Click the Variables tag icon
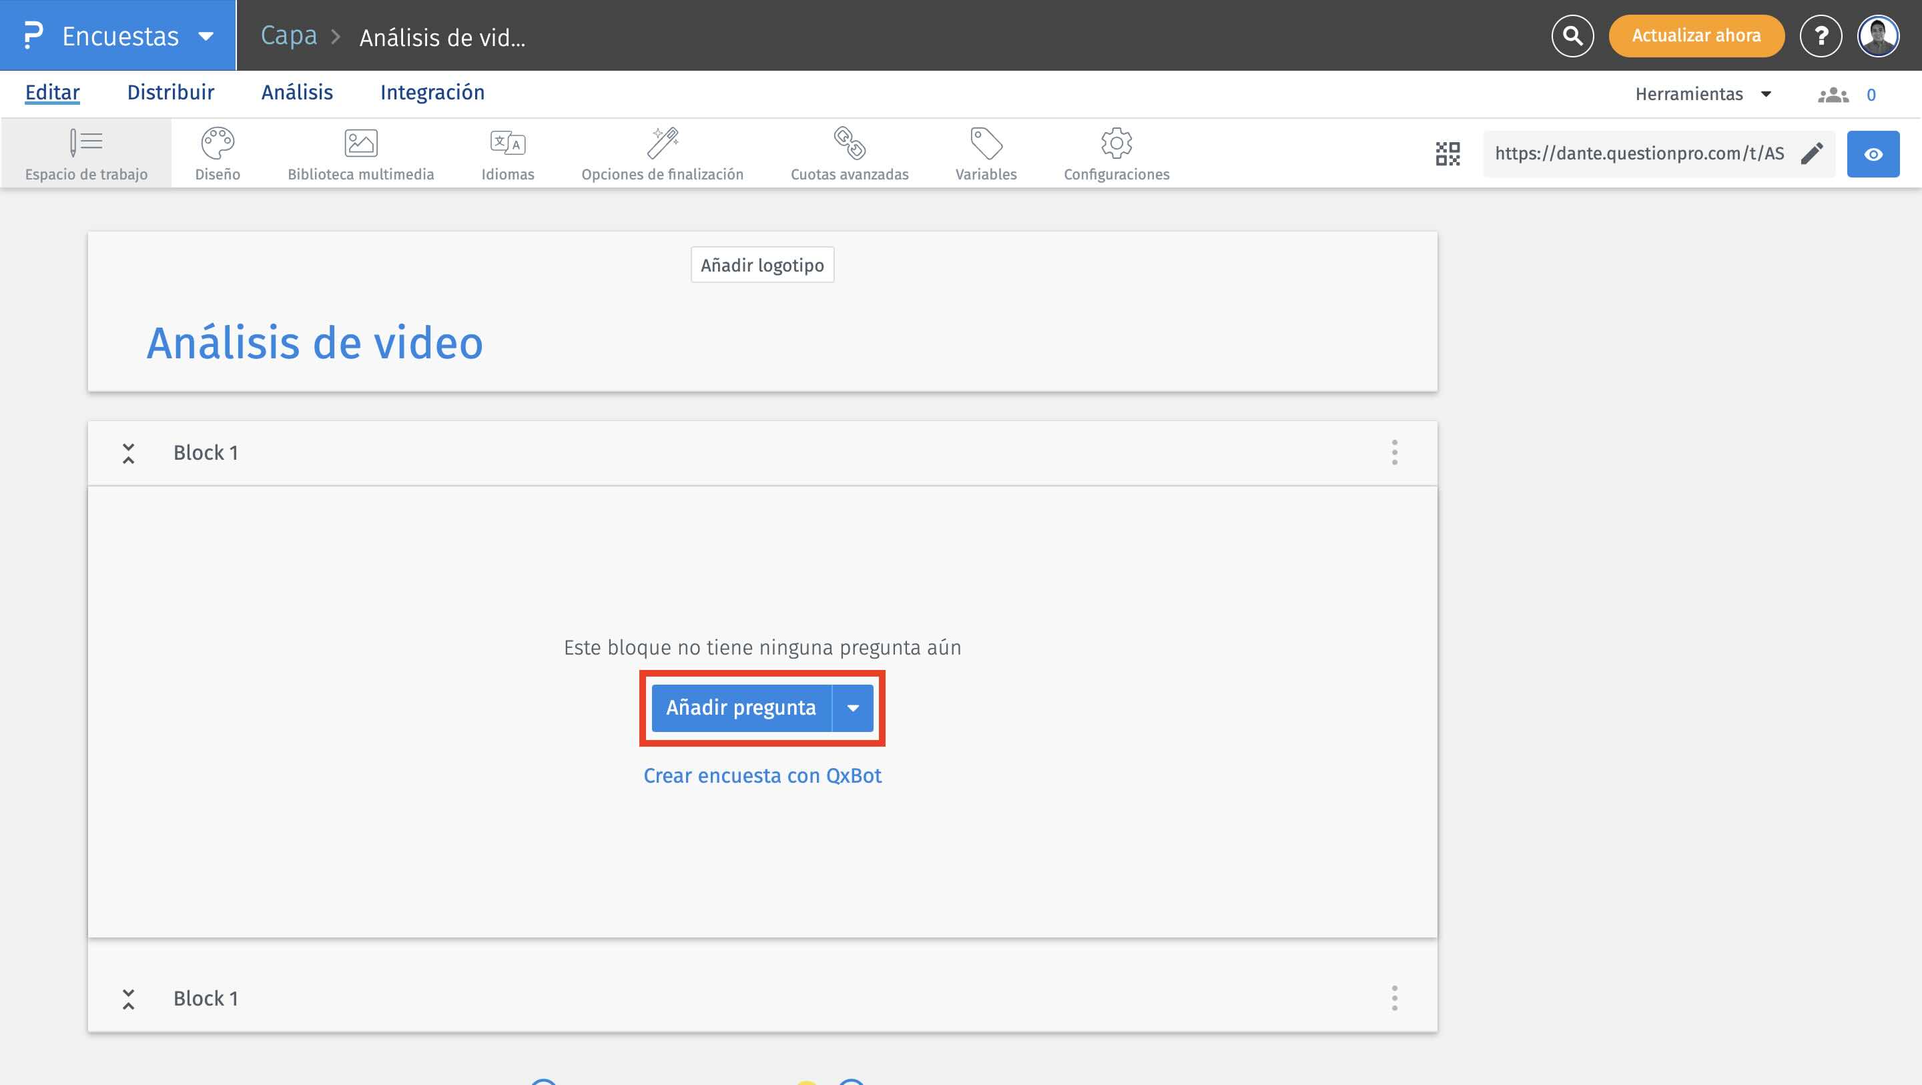 pyautogui.click(x=986, y=143)
